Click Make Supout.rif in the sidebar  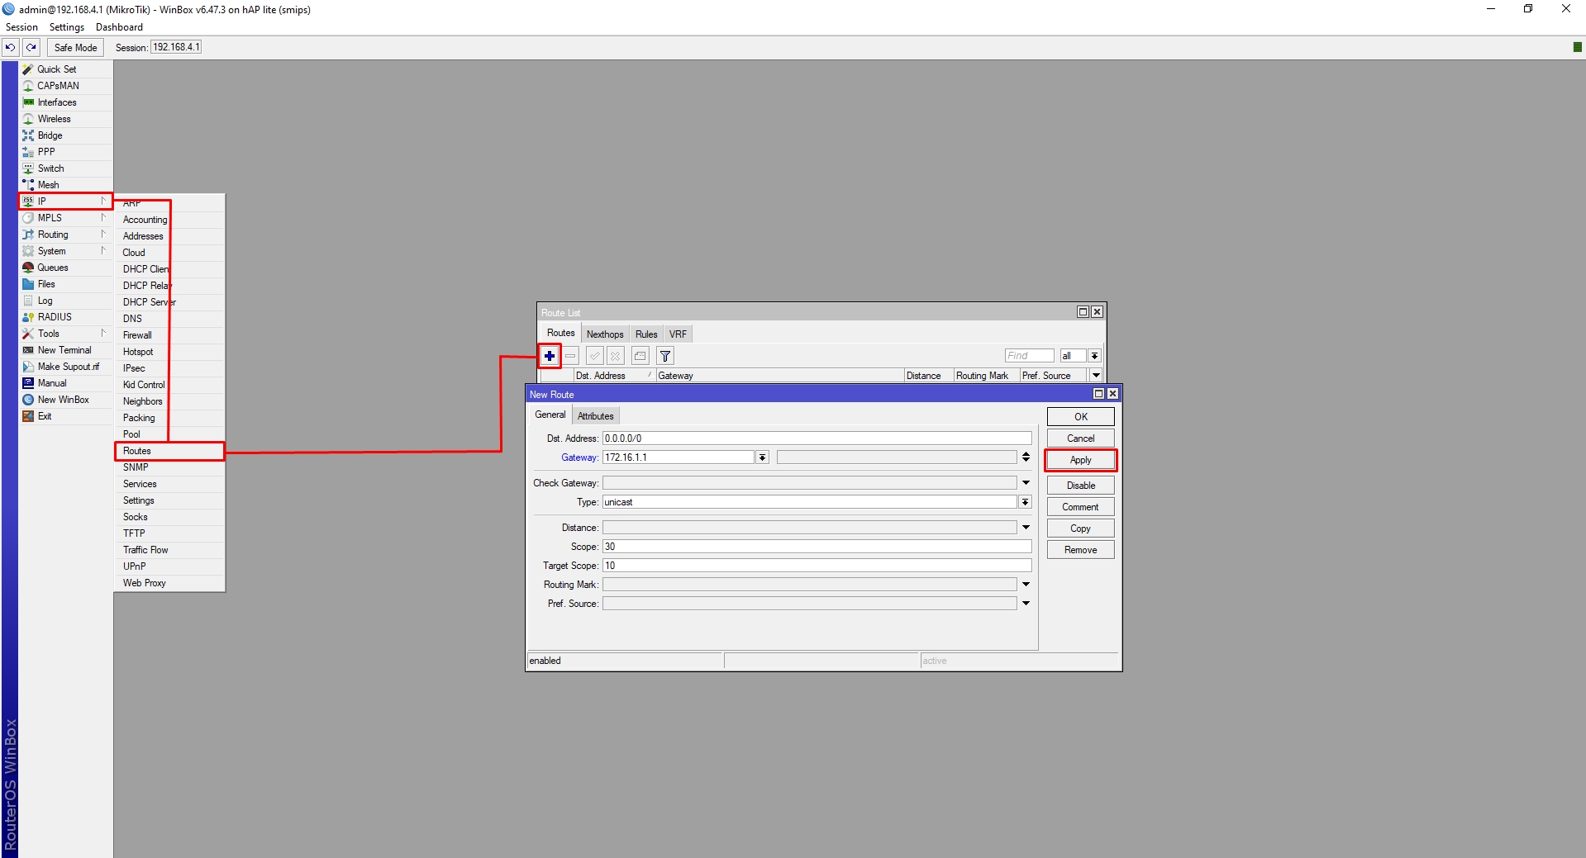click(x=65, y=367)
